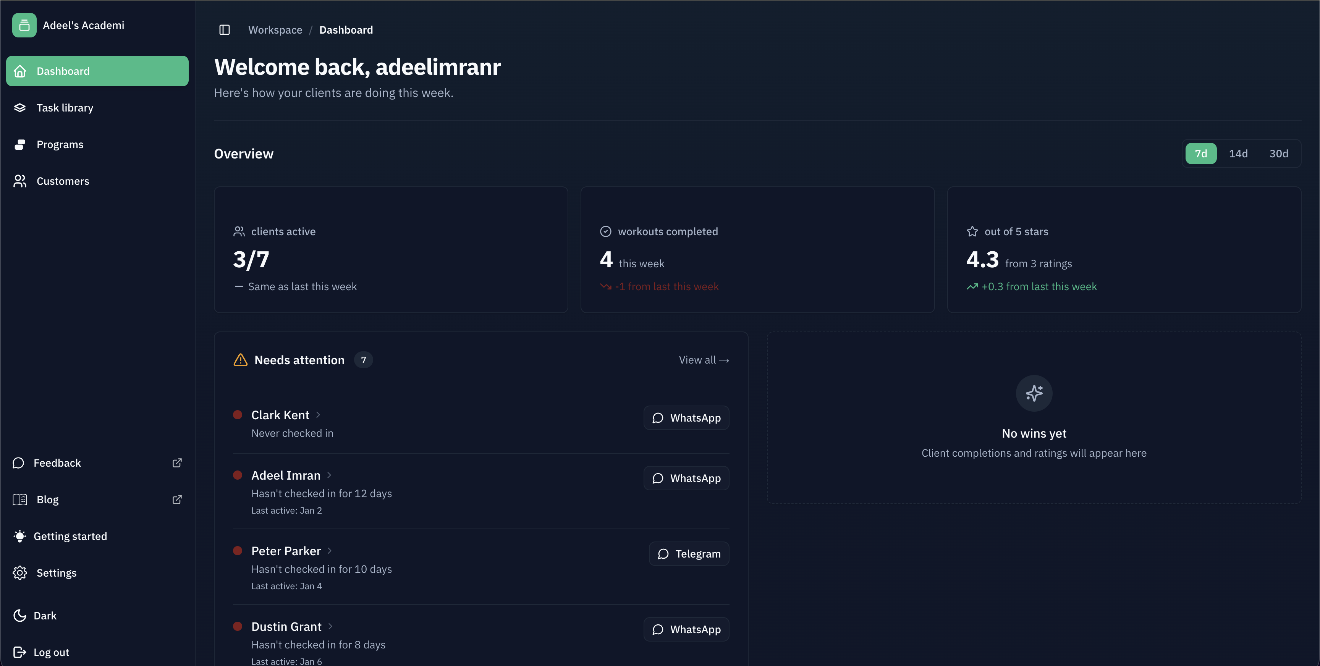Image resolution: width=1320 pixels, height=666 pixels.
Task: Message Adeel Imran on WhatsApp
Action: [x=686, y=478]
